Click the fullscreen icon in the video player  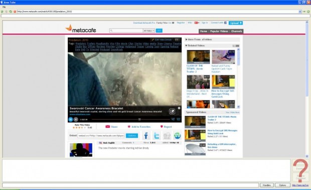179,119
